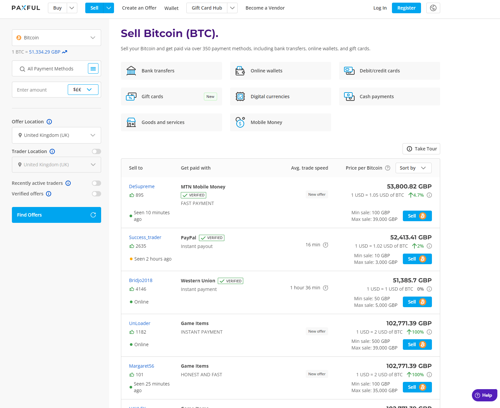Enable the Verified offers switch
Viewport: 500px width, 408px height.
tap(96, 194)
